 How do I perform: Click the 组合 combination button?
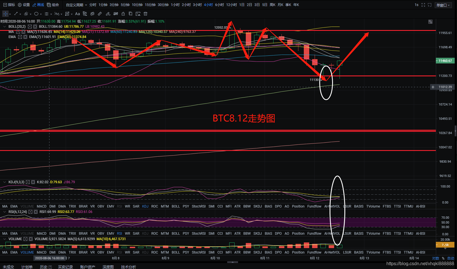(53, 5)
